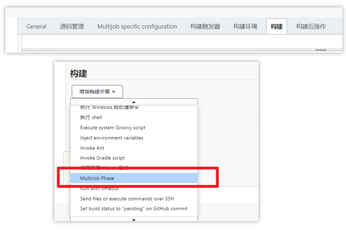Open the 构建后操作 tab

pyautogui.click(x=313, y=26)
